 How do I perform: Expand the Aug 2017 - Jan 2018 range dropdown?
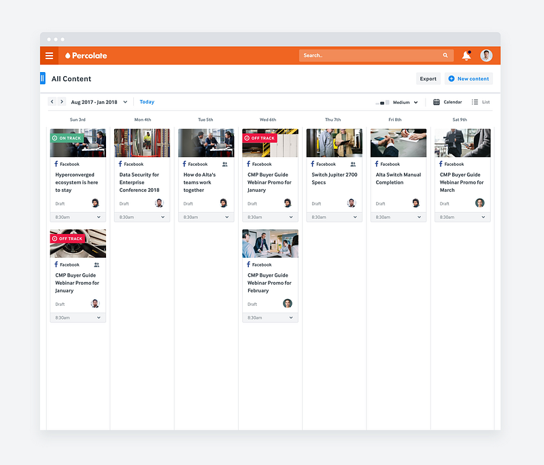click(125, 102)
